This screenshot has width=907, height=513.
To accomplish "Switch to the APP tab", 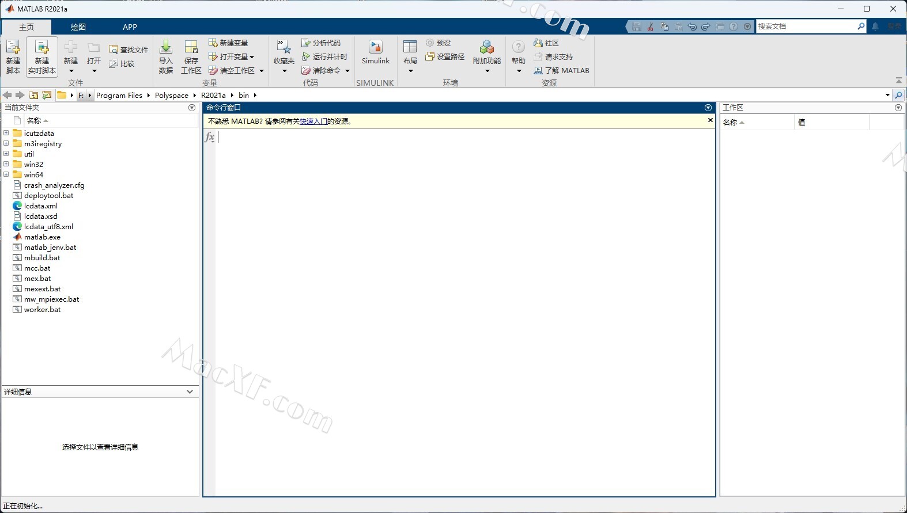I will click(130, 27).
